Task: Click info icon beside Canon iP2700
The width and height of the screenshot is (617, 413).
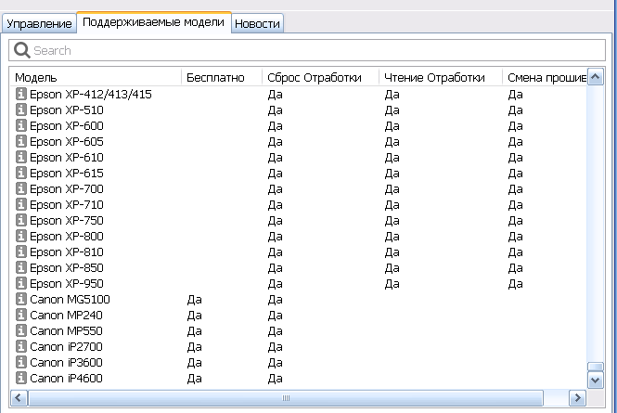Action: coord(20,346)
